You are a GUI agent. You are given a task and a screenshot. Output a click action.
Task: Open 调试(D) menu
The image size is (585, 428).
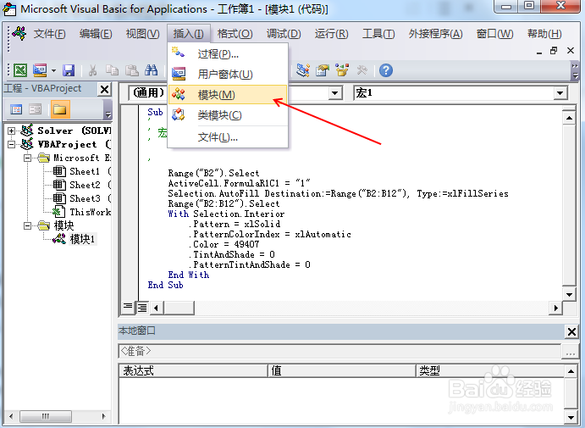pos(283,34)
